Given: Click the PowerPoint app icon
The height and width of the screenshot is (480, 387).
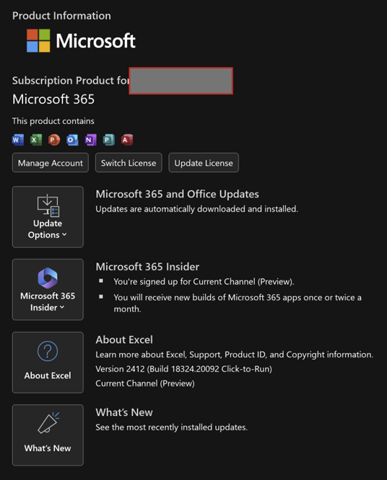Looking at the screenshot, I should [54, 140].
